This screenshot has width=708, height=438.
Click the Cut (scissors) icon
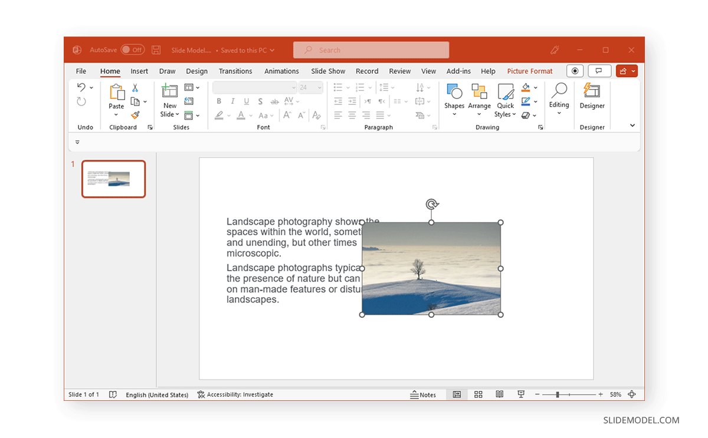pos(135,87)
